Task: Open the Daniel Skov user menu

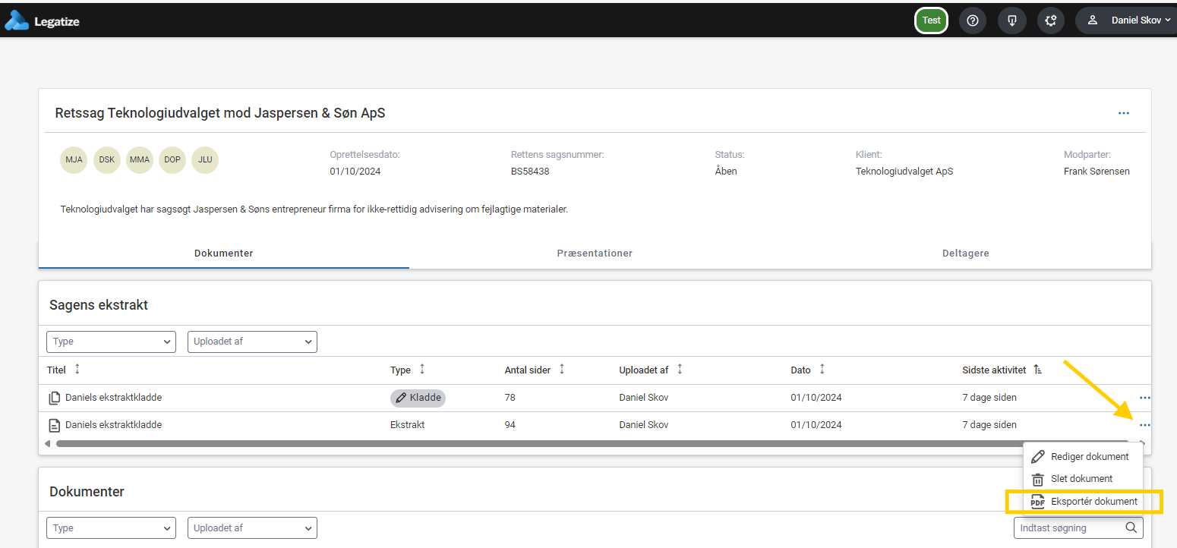Action: 1128,20
